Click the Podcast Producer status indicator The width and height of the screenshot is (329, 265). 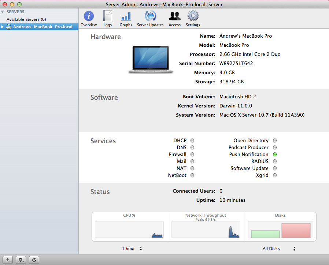(275, 147)
